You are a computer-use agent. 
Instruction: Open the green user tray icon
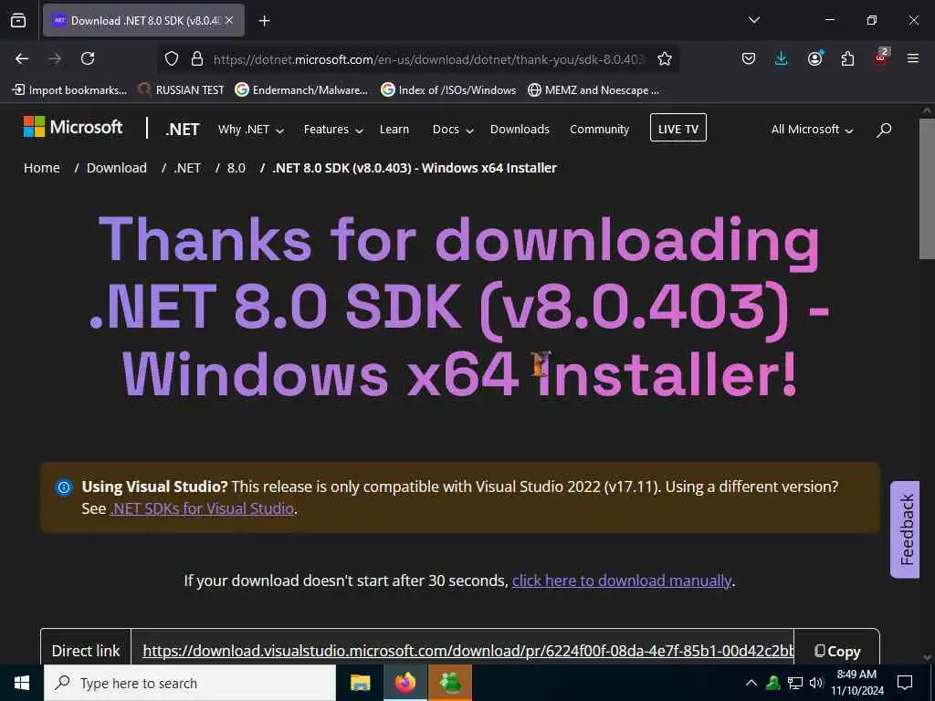773,683
